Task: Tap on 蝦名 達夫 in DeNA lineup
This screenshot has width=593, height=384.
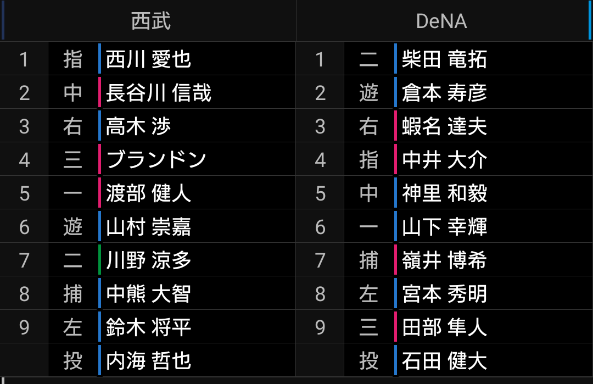Action: (444, 126)
